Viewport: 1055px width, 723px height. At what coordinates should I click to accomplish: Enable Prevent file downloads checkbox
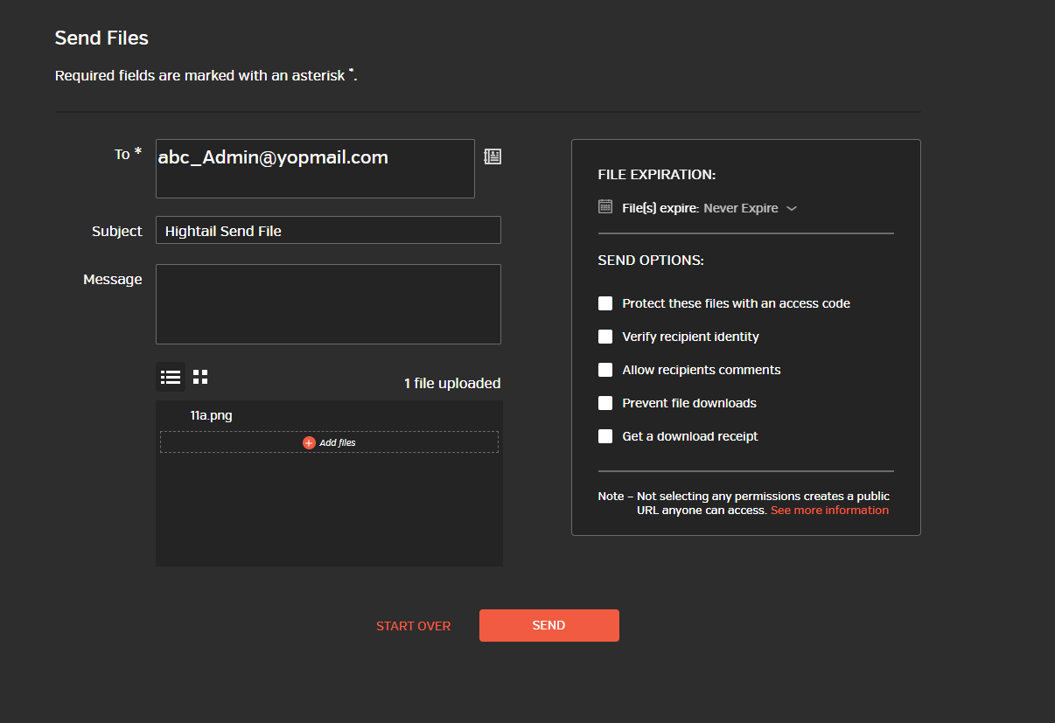[x=605, y=403]
